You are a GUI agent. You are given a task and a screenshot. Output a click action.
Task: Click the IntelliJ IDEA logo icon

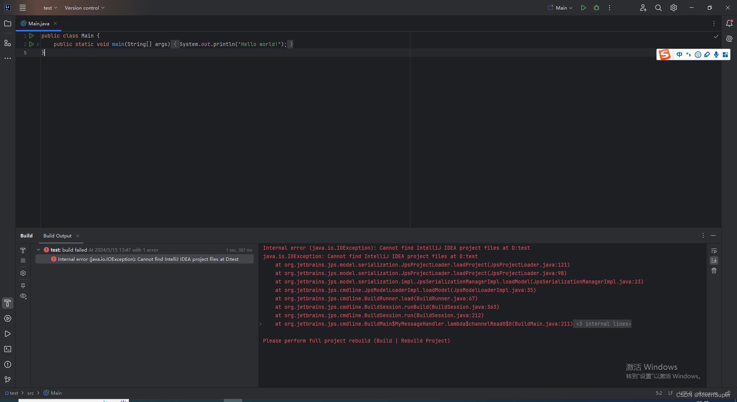(7, 8)
